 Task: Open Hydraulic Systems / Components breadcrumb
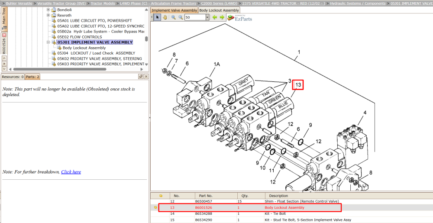tap(358, 3)
